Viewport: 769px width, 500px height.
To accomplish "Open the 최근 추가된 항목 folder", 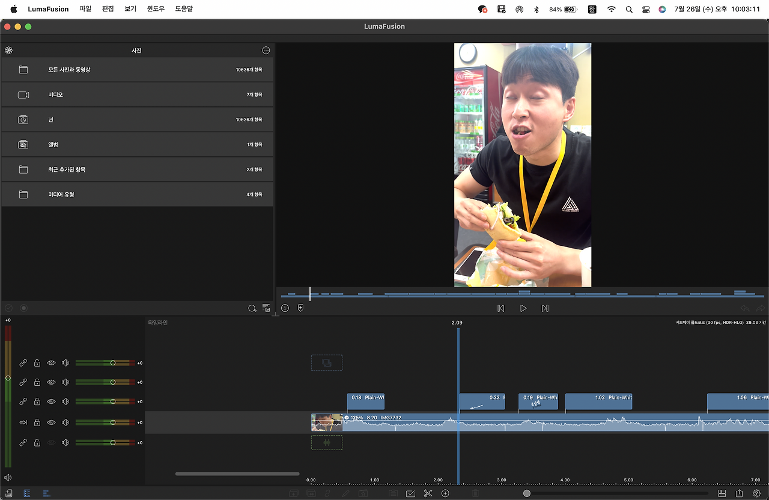I will (x=137, y=169).
